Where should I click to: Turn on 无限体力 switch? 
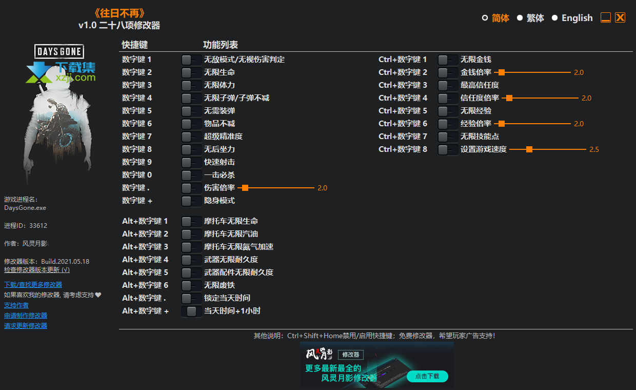click(192, 85)
